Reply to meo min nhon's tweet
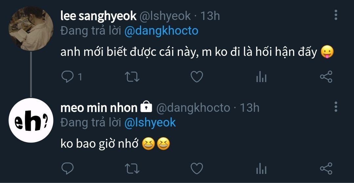The width and height of the screenshot is (354, 183). tap(68, 168)
